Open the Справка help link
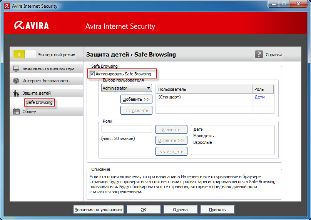The width and height of the screenshot is (311, 220). [x=274, y=55]
